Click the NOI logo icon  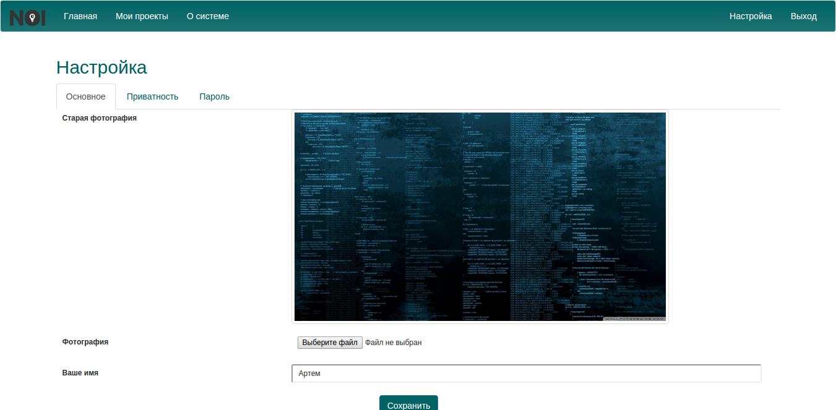[x=27, y=17]
